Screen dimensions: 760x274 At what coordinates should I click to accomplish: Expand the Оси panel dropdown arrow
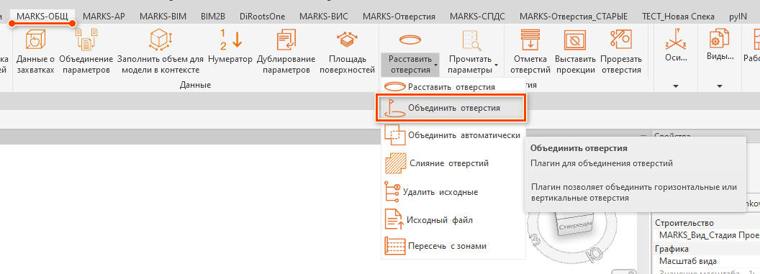coord(676,86)
